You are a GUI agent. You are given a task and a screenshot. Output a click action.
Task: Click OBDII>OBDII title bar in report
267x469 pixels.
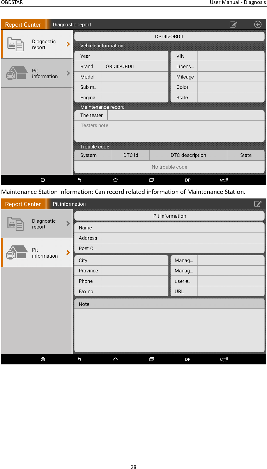pos(169,37)
